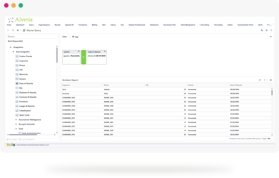Click the Alveria logo
The height and width of the screenshot is (178, 279).
20,20
